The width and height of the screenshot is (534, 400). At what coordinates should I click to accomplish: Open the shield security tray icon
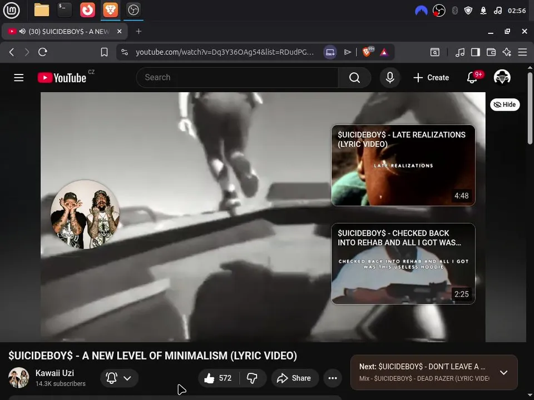[468, 11]
